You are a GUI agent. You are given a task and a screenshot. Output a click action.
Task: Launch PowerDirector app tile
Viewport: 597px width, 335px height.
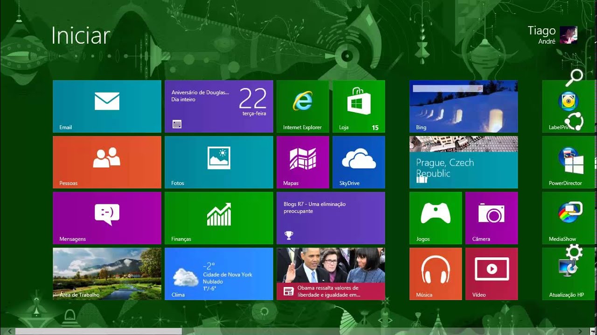tap(569, 162)
